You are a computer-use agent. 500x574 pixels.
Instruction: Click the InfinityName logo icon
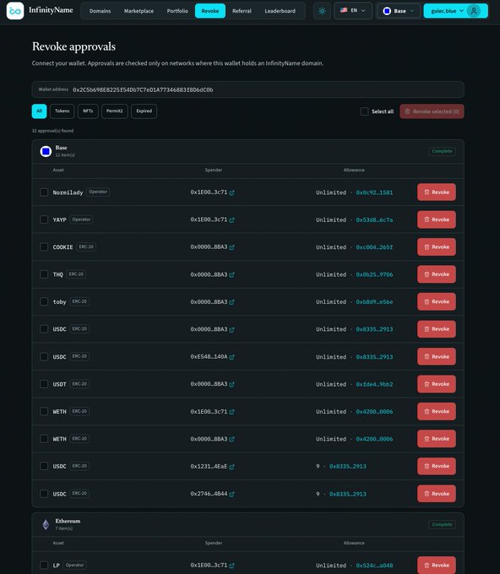[x=15, y=11]
